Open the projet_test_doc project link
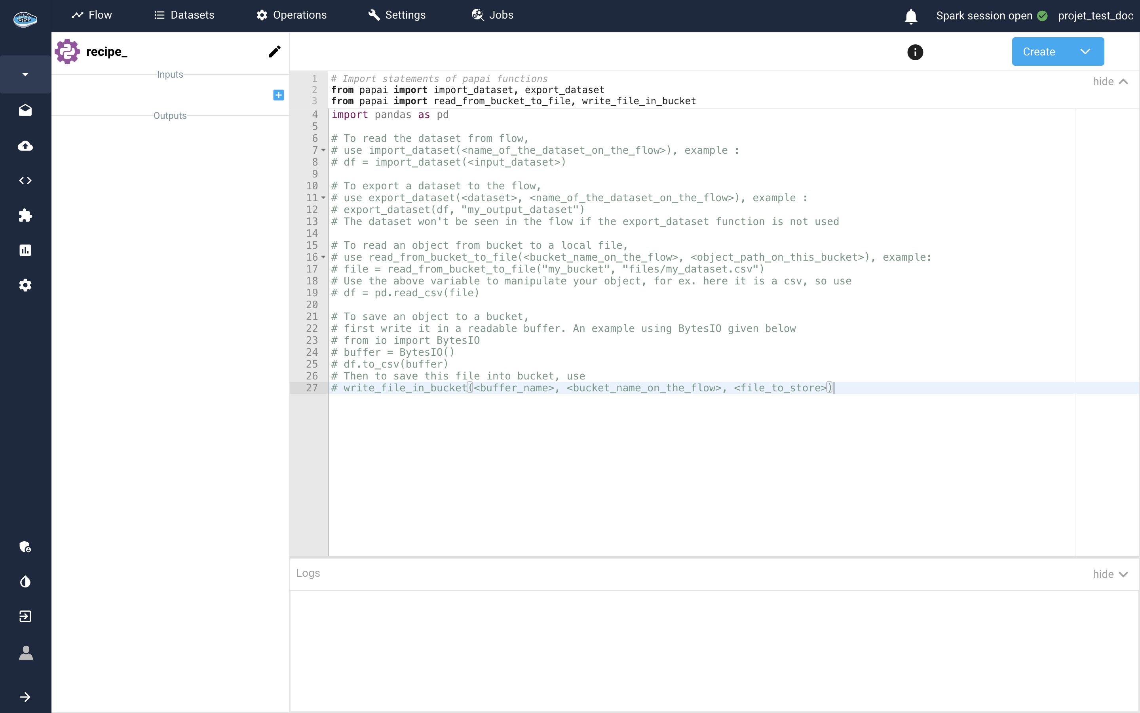Viewport: 1140px width, 713px height. point(1095,15)
